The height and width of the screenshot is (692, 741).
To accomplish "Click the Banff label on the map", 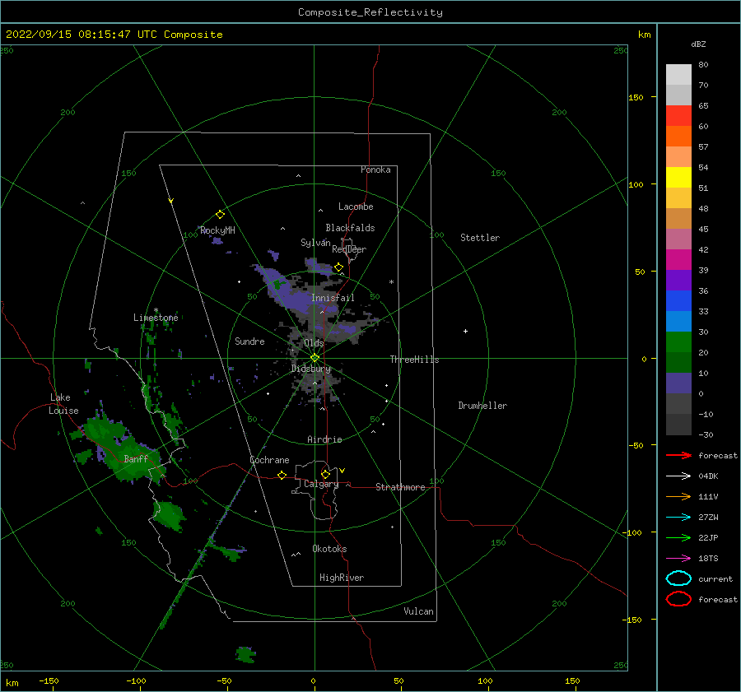I will [x=136, y=458].
